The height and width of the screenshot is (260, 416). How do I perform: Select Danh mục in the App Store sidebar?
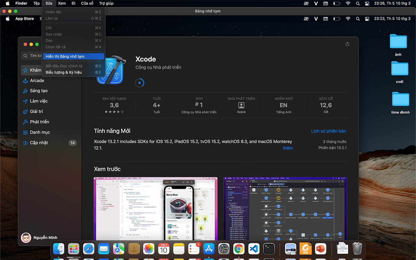[40, 132]
